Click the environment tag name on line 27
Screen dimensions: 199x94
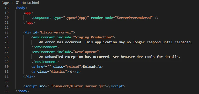coord(44,52)
